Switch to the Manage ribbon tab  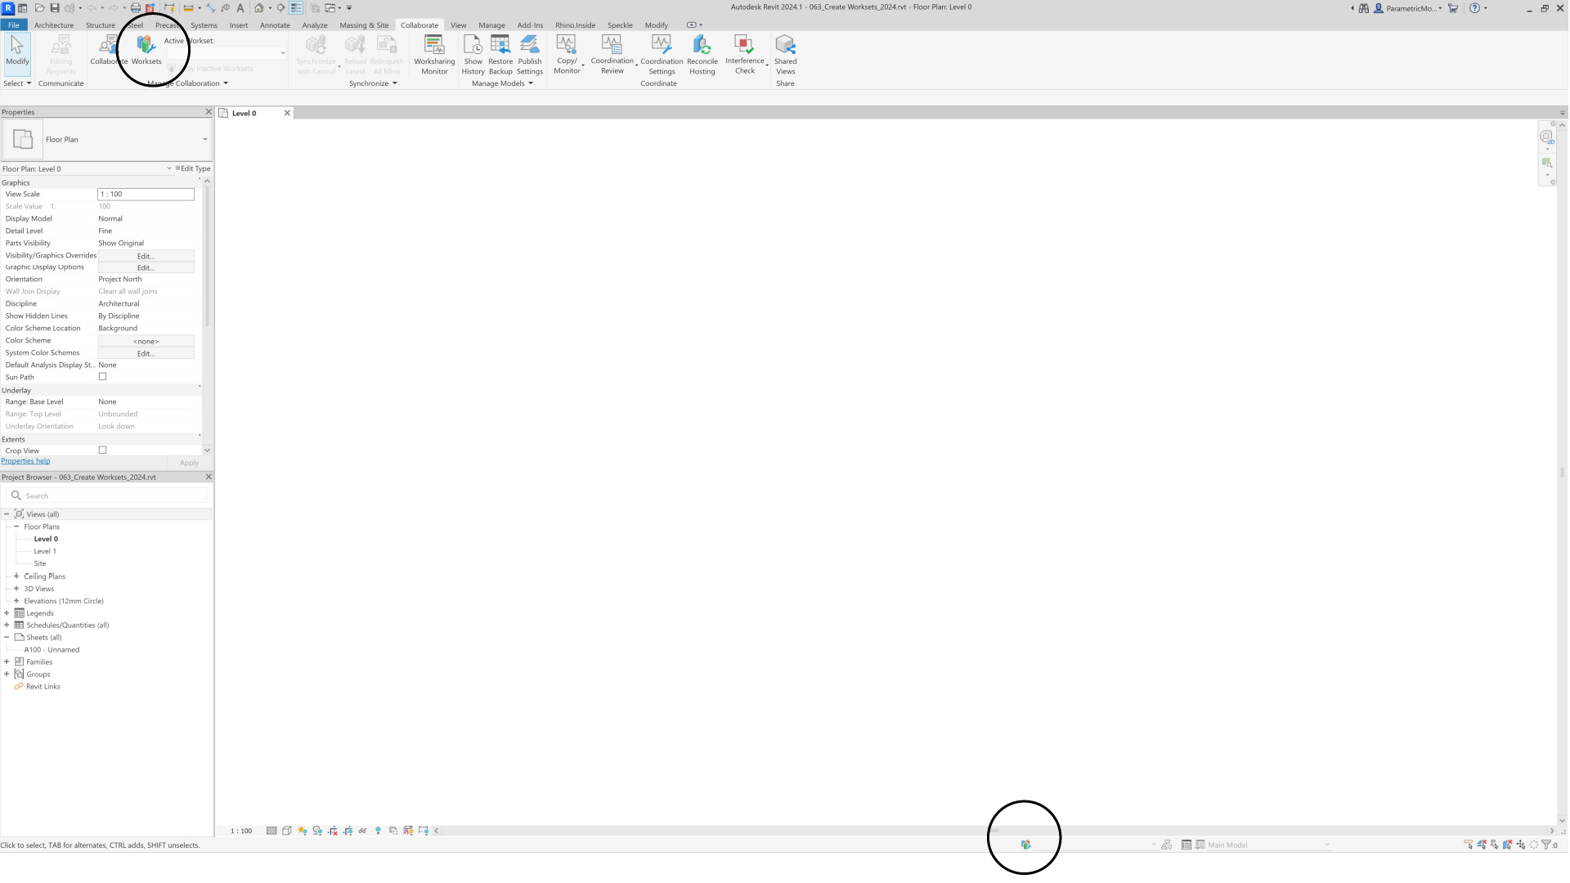pos(491,25)
